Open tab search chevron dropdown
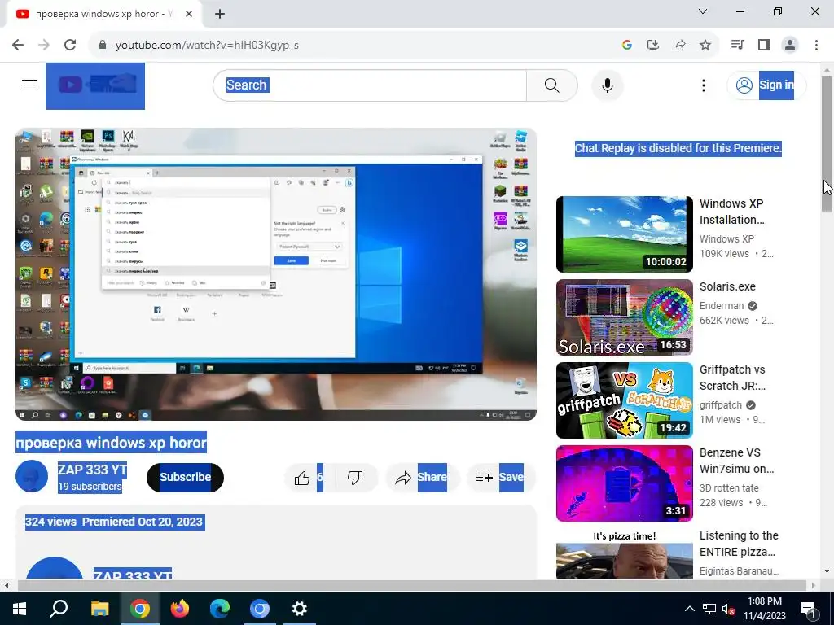Image resolution: width=834 pixels, height=625 pixels. 703,11
